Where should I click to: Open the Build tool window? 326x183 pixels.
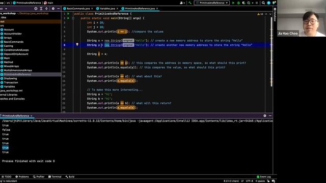(70, 177)
